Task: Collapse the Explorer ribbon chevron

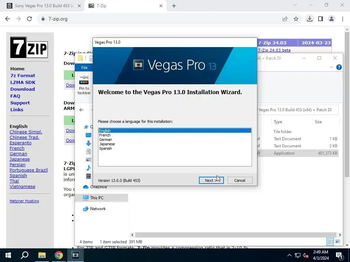Action: tap(331, 67)
